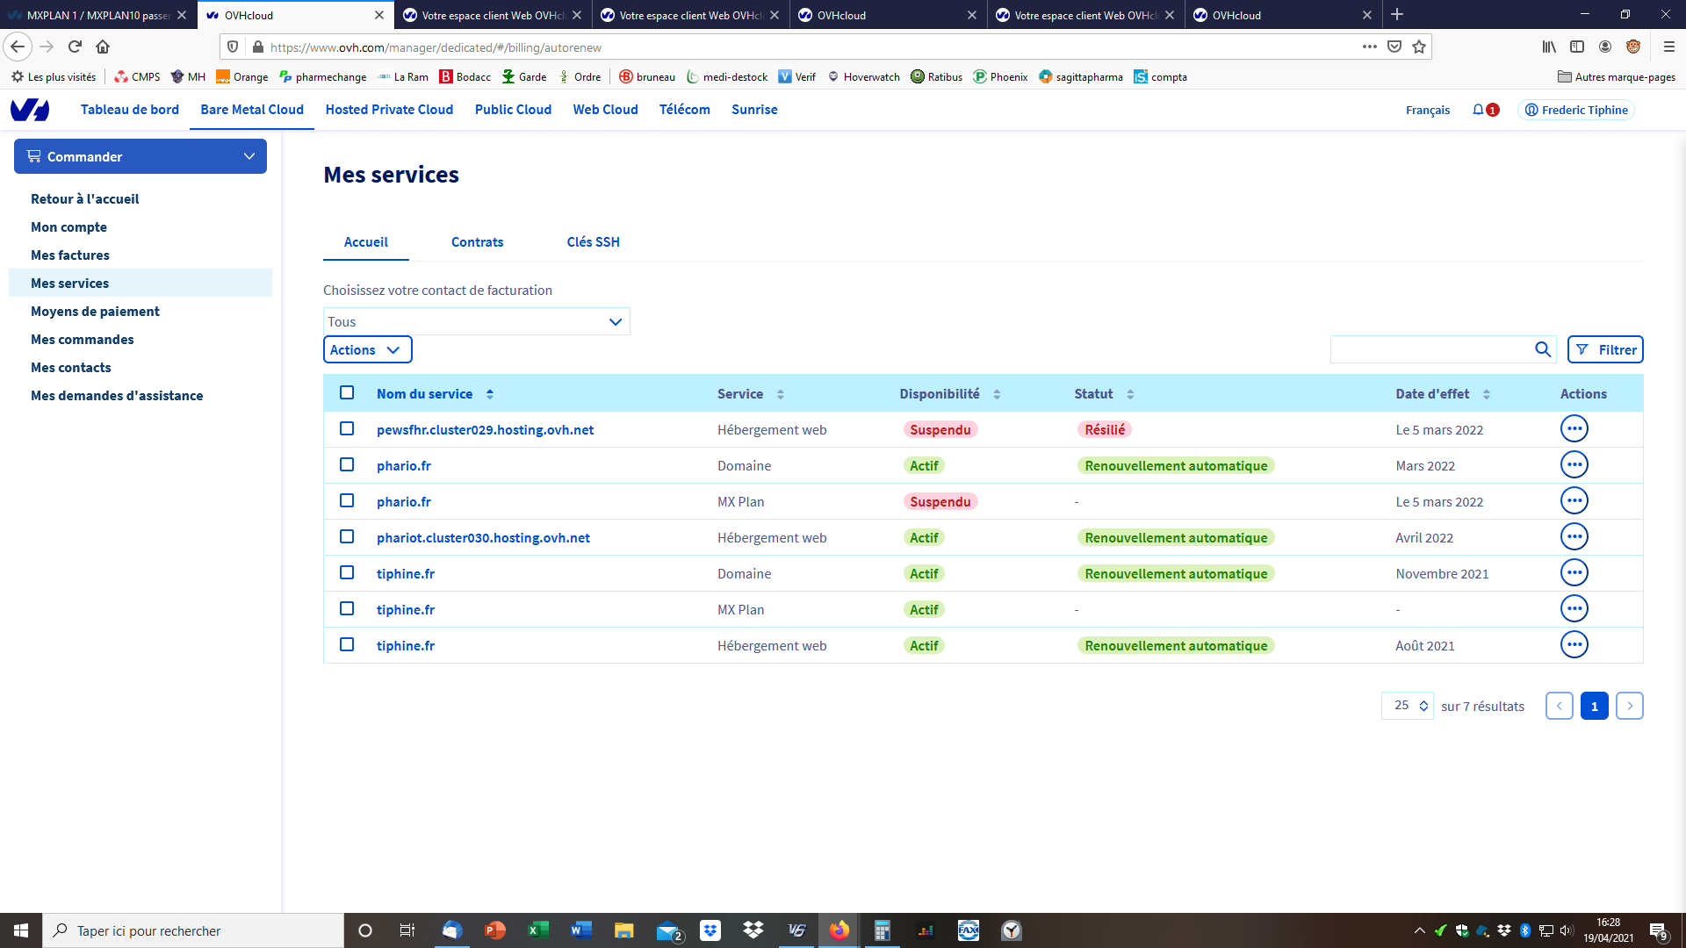Open the notifications bell icon

[1479, 110]
